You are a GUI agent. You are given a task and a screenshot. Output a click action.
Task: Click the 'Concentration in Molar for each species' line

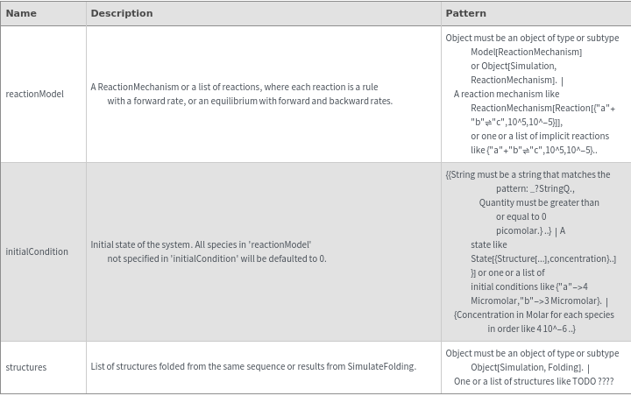pos(535,315)
